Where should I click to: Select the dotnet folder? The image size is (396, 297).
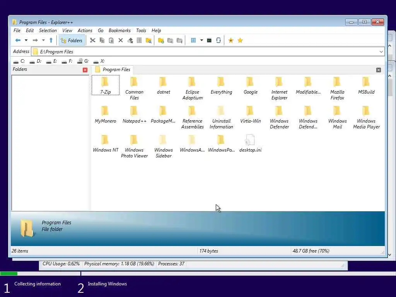tap(164, 85)
